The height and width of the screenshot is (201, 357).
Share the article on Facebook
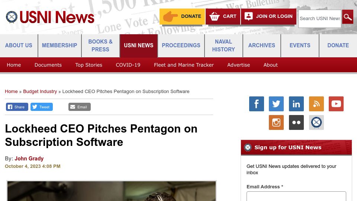pyautogui.click(x=17, y=107)
